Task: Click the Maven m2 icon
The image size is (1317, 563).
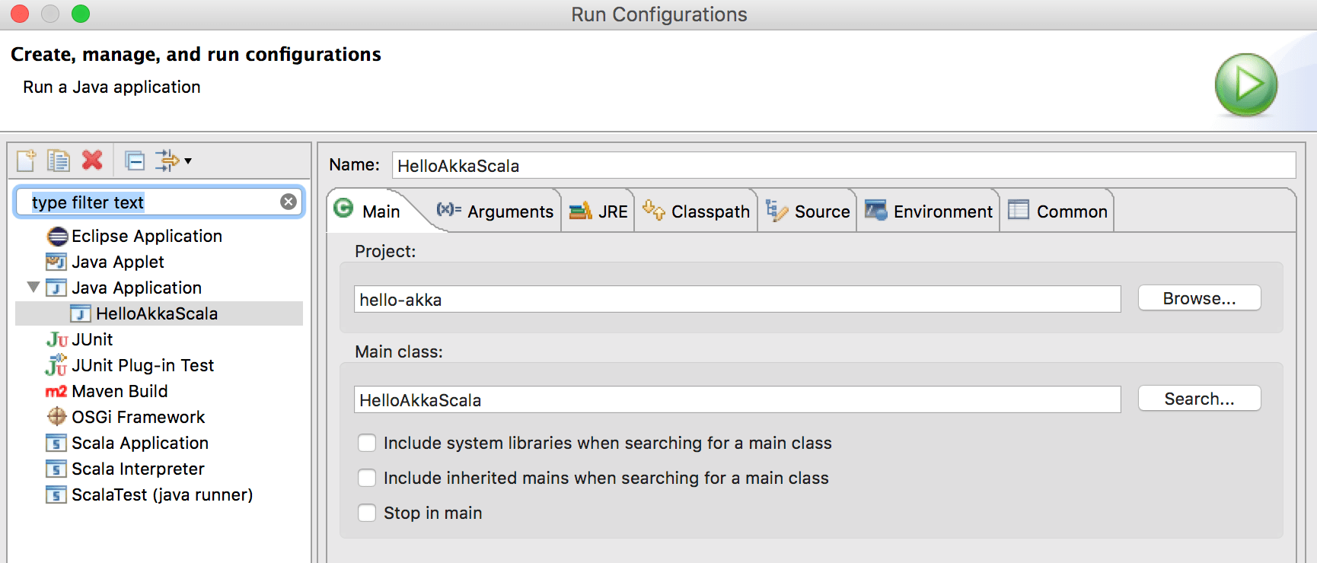Action: pyautogui.click(x=56, y=391)
